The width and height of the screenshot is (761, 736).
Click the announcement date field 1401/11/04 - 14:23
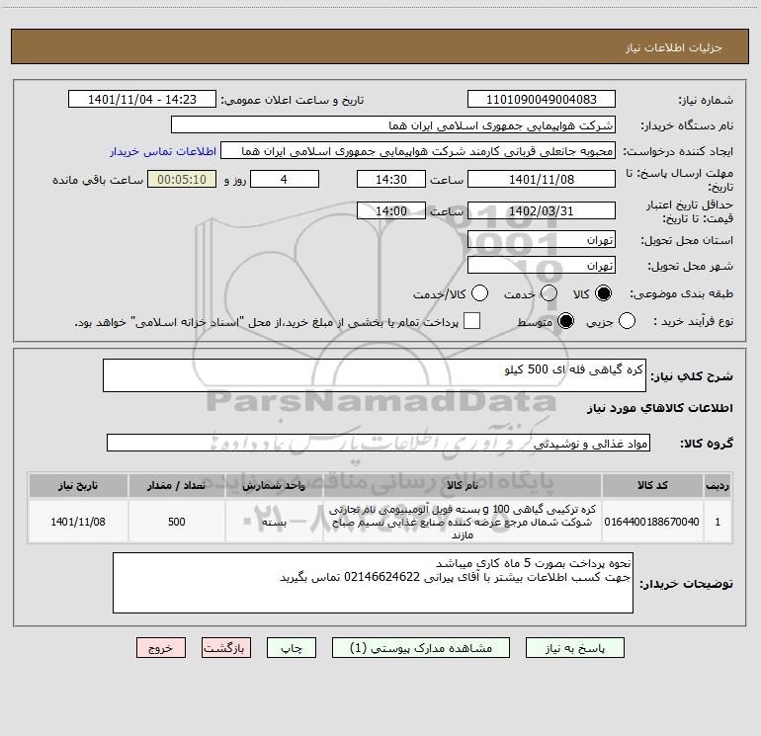click(x=142, y=100)
